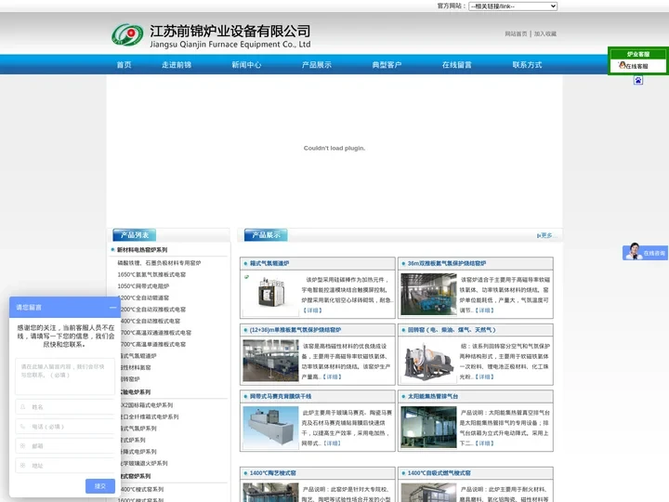Image resolution: width=669 pixels, height=502 pixels.
Task: Open the 首页 navigation menu item
Action: tap(125, 65)
